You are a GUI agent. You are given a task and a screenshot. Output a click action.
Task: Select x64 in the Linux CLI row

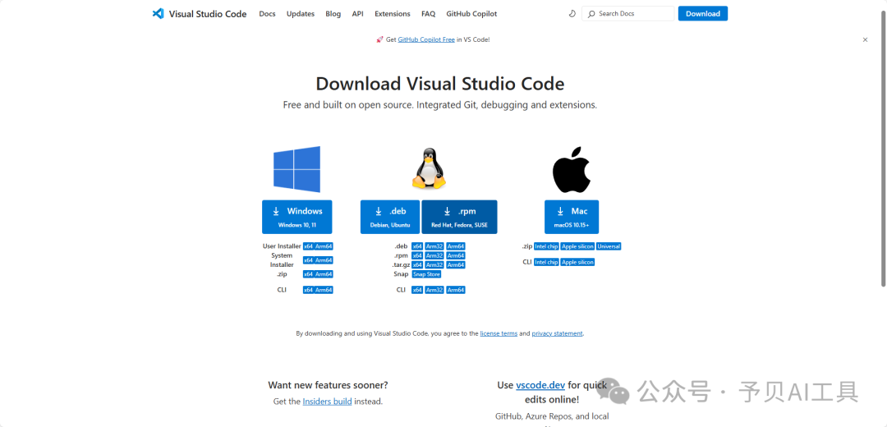417,290
